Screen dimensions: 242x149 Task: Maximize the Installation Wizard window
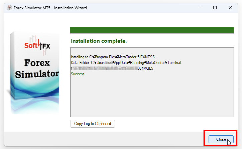point(215,8)
